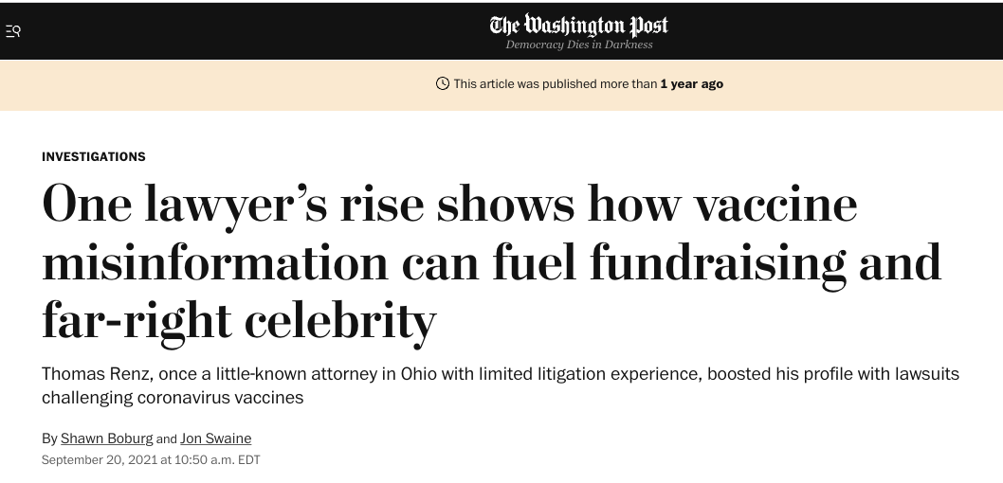Open author Shawn Boburg's profile link

coord(107,438)
